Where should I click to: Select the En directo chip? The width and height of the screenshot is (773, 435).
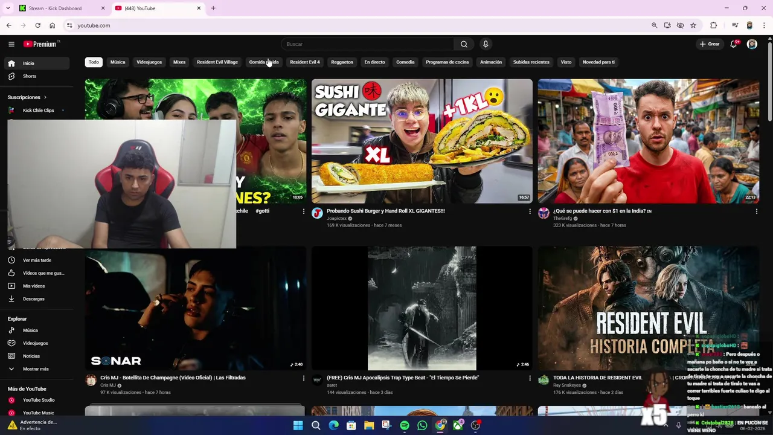click(x=374, y=62)
